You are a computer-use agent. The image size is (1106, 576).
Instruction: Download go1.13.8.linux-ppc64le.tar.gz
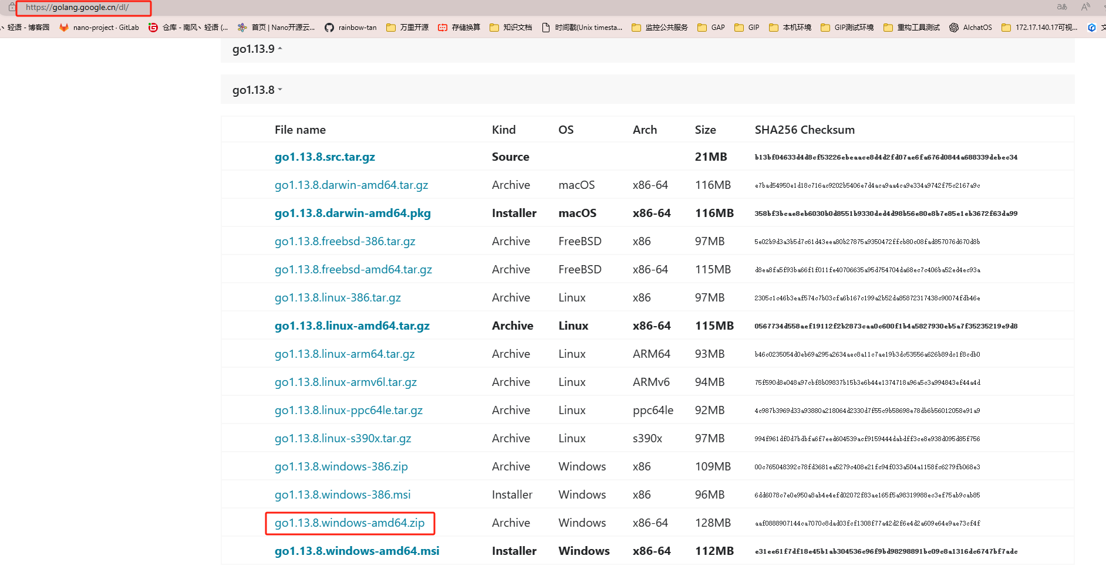click(x=348, y=410)
